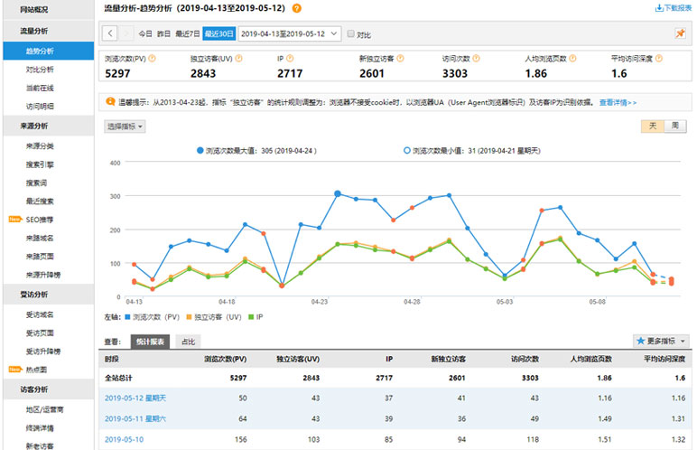The image size is (697, 450).
Task: Collapse the 访客分析 sidebar section
Action: [x=49, y=389]
